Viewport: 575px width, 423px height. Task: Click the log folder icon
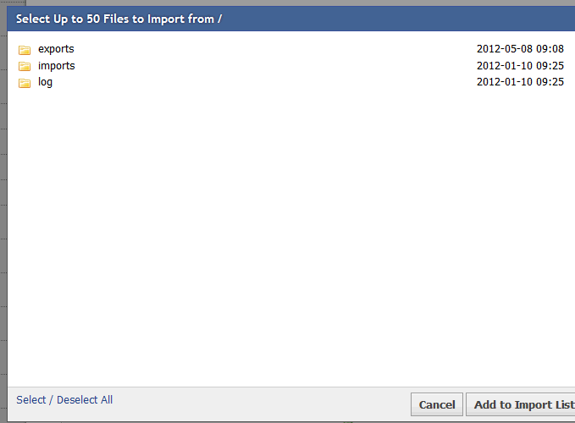click(x=25, y=83)
